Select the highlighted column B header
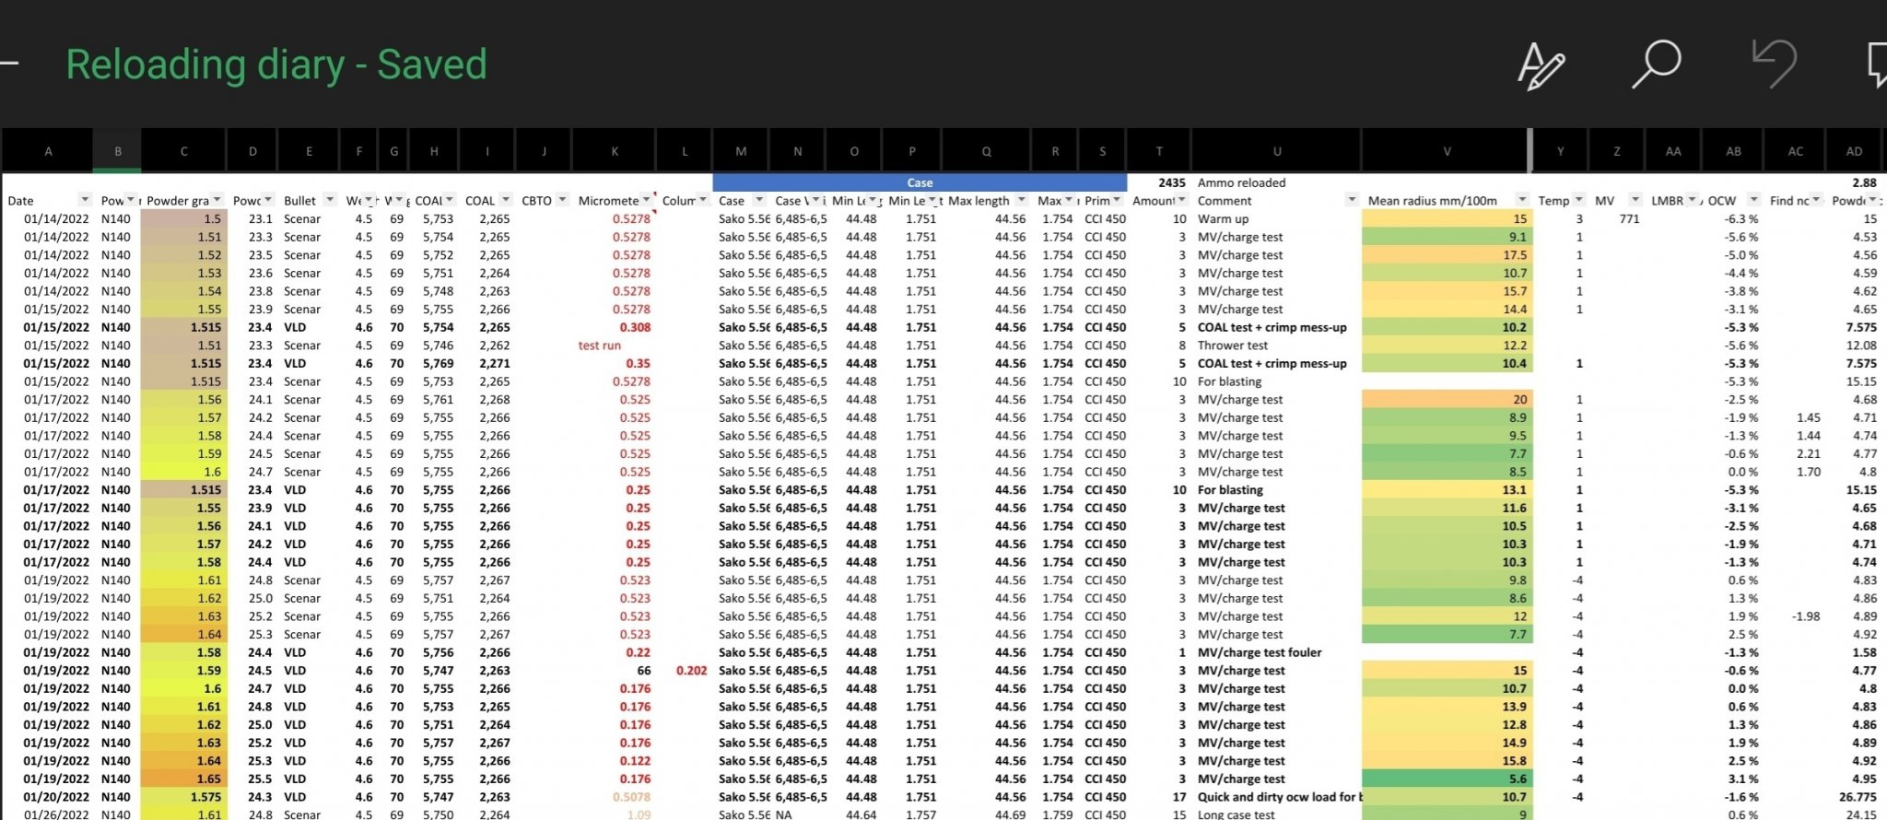 point(117,151)
